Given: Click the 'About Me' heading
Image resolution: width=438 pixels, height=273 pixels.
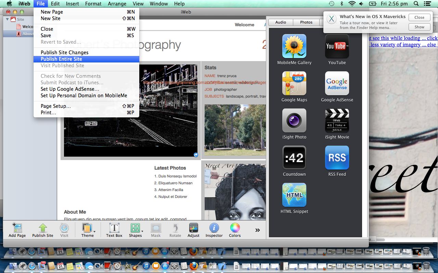Looking at the screenshot, I should [75, 212].
